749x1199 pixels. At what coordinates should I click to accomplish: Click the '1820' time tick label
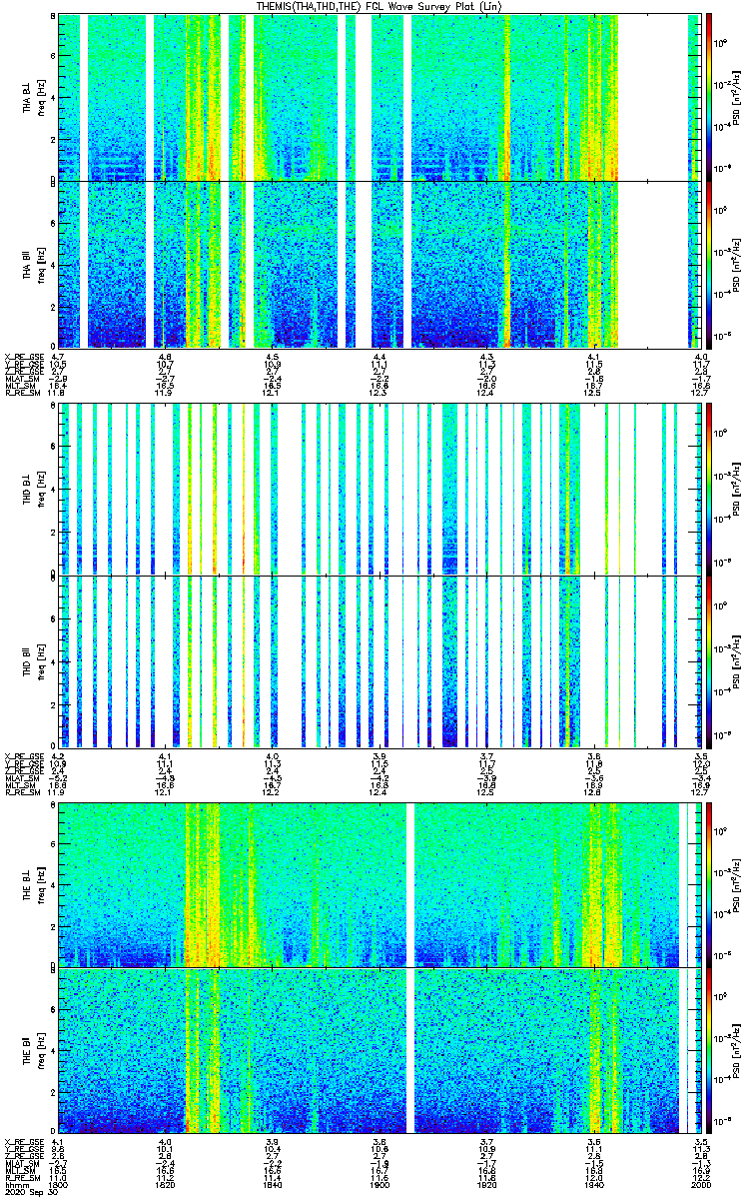(x=166, y=1185)
